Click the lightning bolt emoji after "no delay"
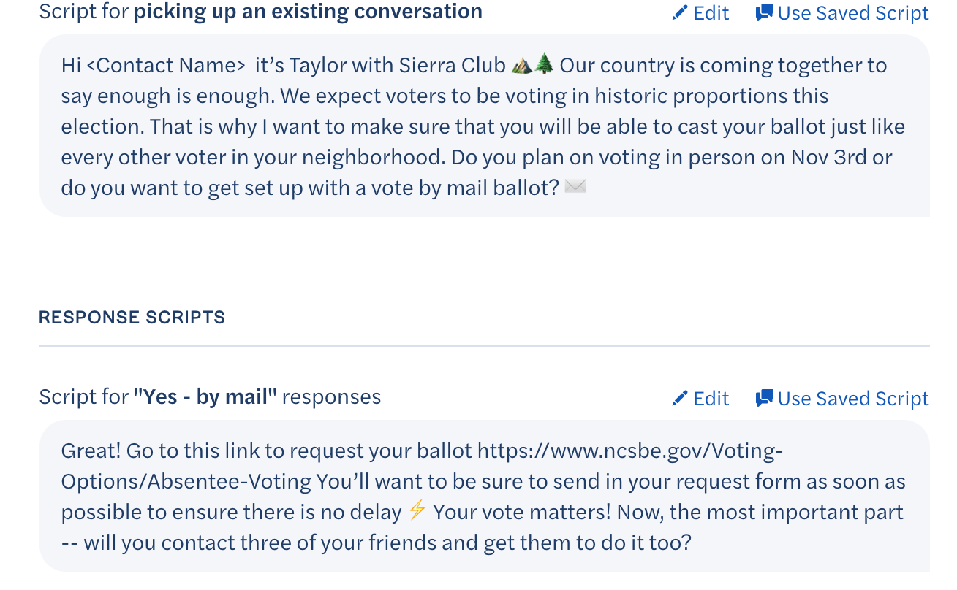The image size is (957, 590). (x=417, y=512)
